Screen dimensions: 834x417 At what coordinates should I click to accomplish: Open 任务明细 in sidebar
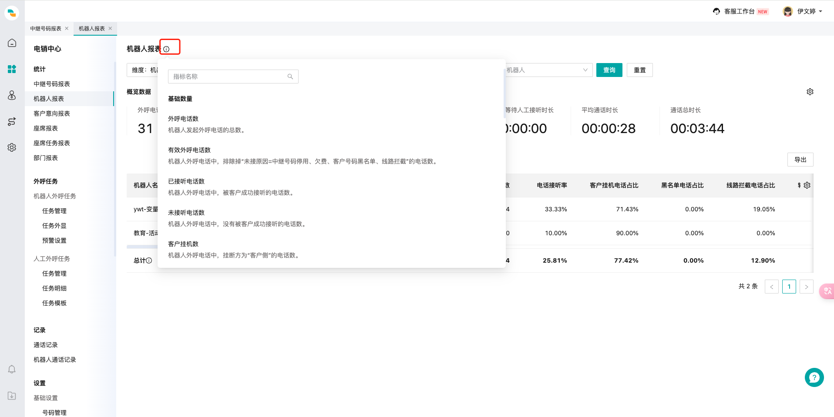tap(54, 288)
